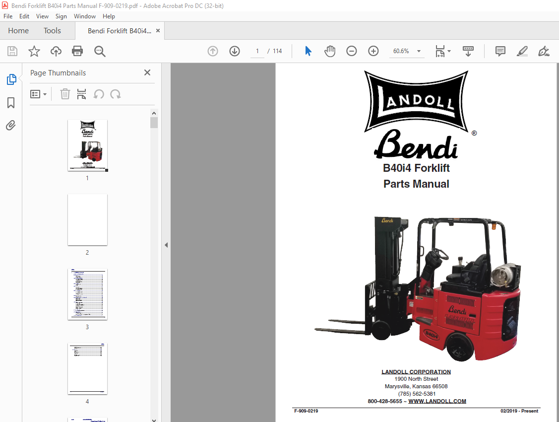Upload file to Document Cloud

(56, 51)
